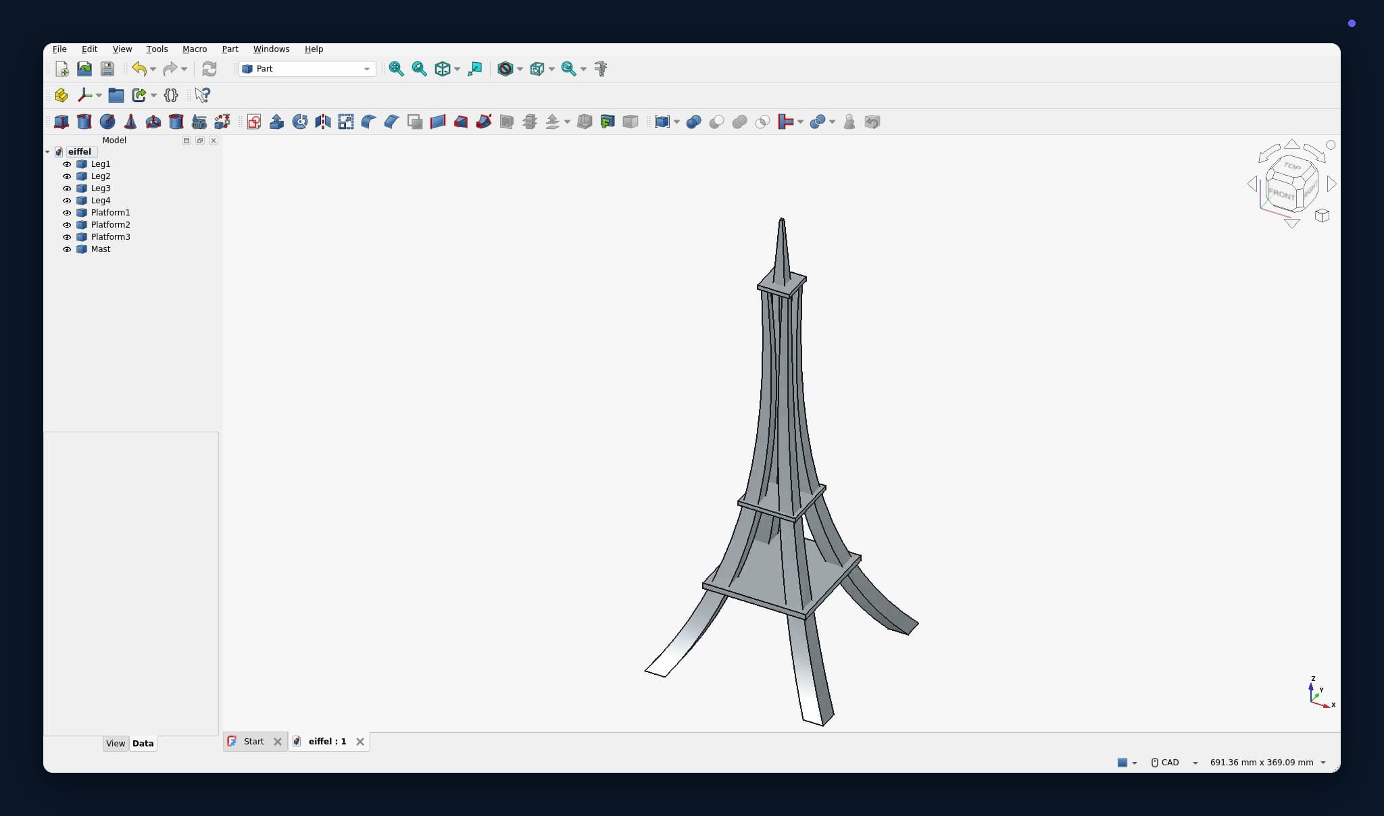The width and height of the screenshot is (1384, 816).
Task: Click the Create group folder icon
Action: 116,95
